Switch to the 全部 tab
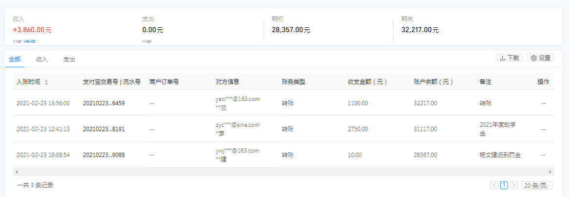Image resolution: width=569 pixels, height=197 pixels. point(15,59)
